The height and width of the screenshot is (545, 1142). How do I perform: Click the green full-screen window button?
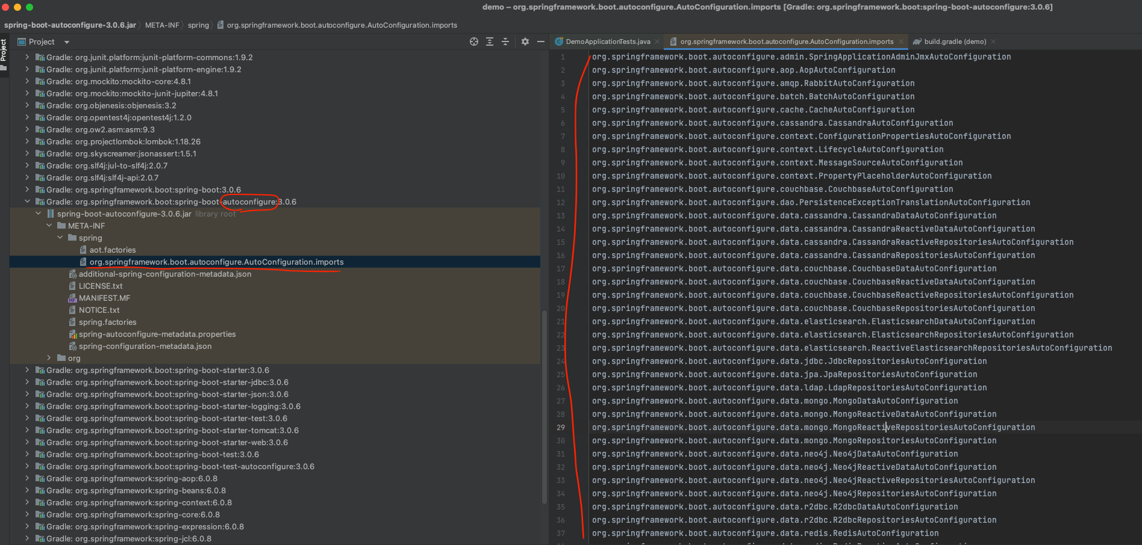click(x=30, y=7)
